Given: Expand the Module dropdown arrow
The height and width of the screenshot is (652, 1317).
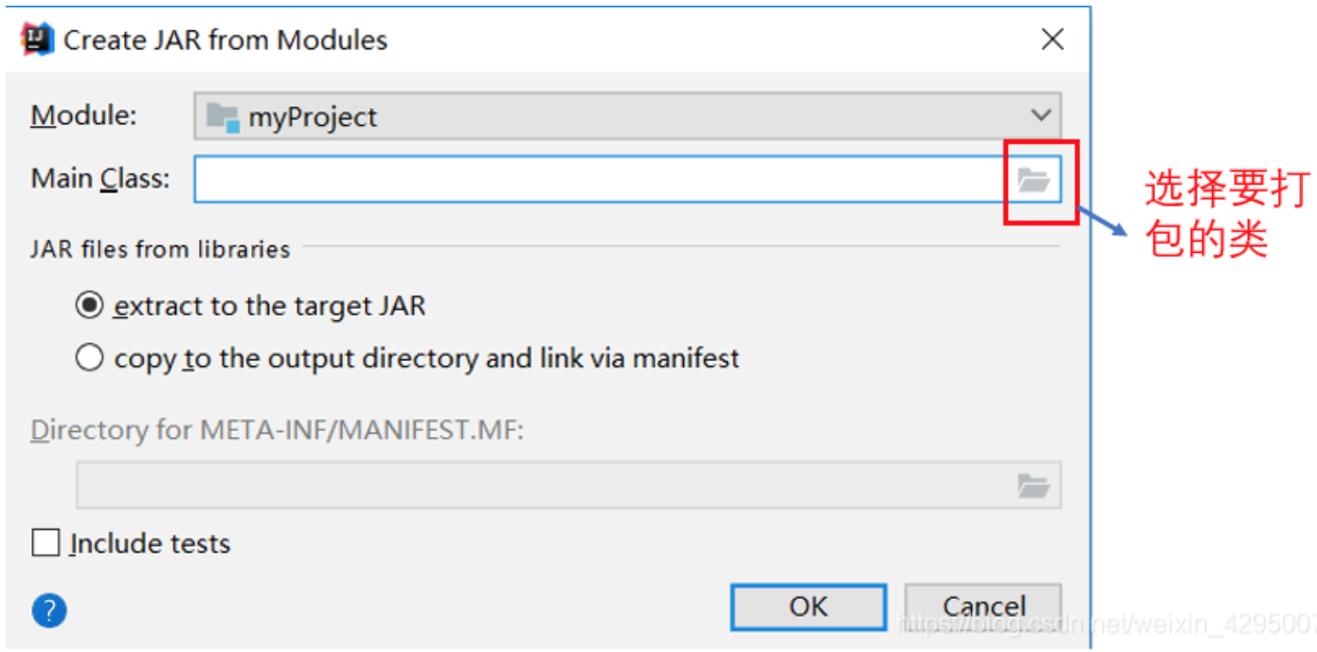Looking at the screenshot, I should point(1040,116).
